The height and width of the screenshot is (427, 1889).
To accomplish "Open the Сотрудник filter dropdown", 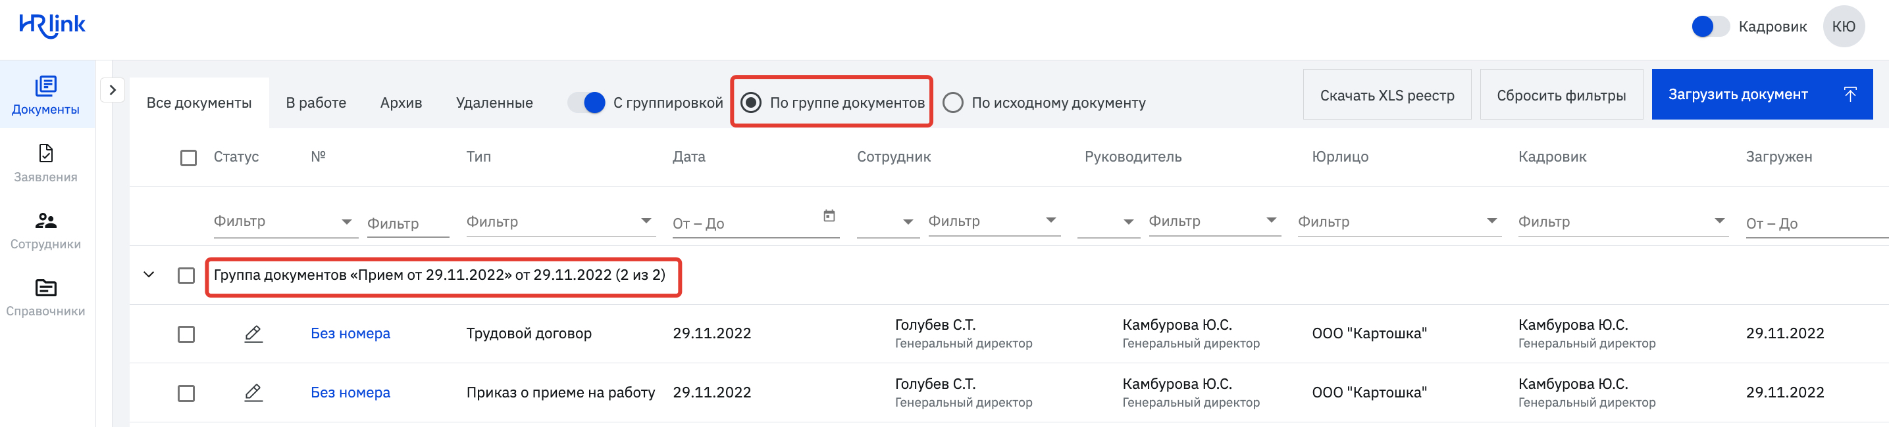I will coord(994,221).
